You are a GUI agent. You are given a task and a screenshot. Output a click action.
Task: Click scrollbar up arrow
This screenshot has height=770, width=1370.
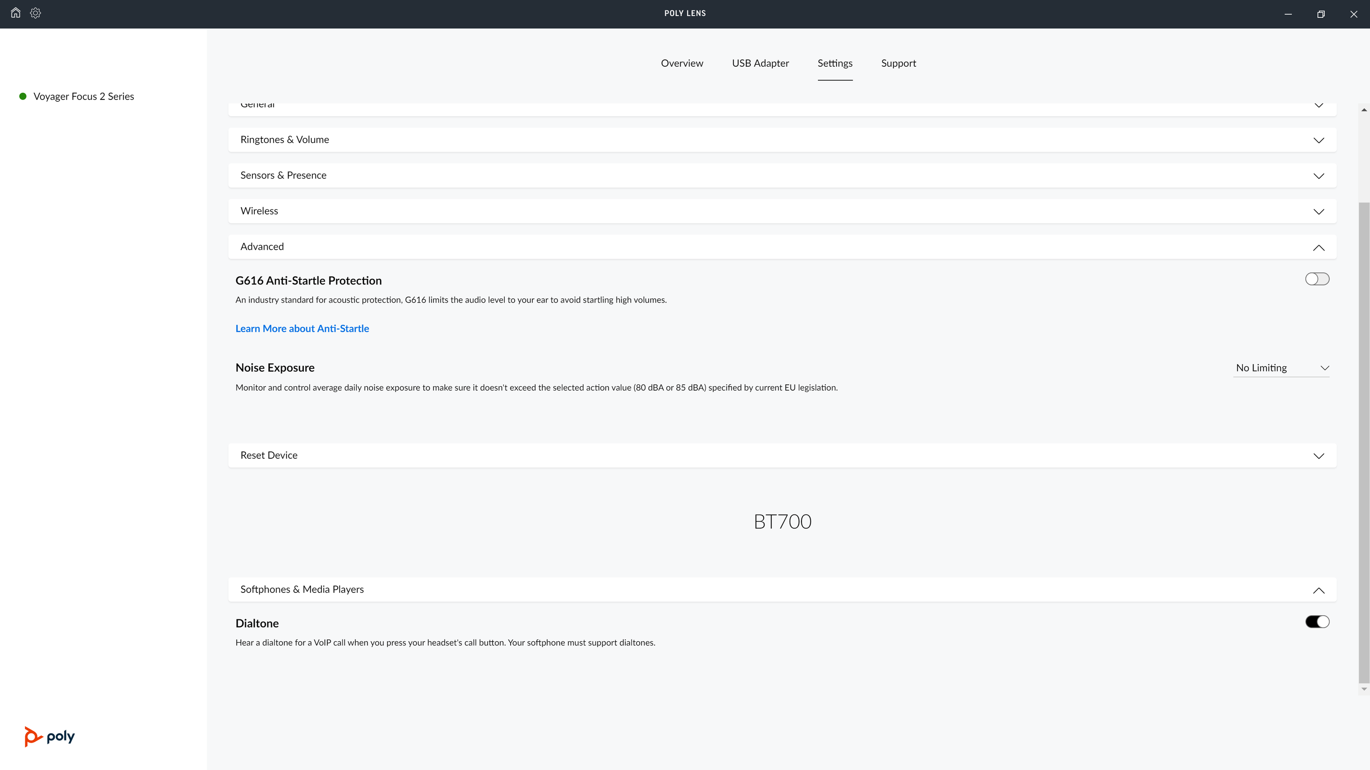(1364, 110)
